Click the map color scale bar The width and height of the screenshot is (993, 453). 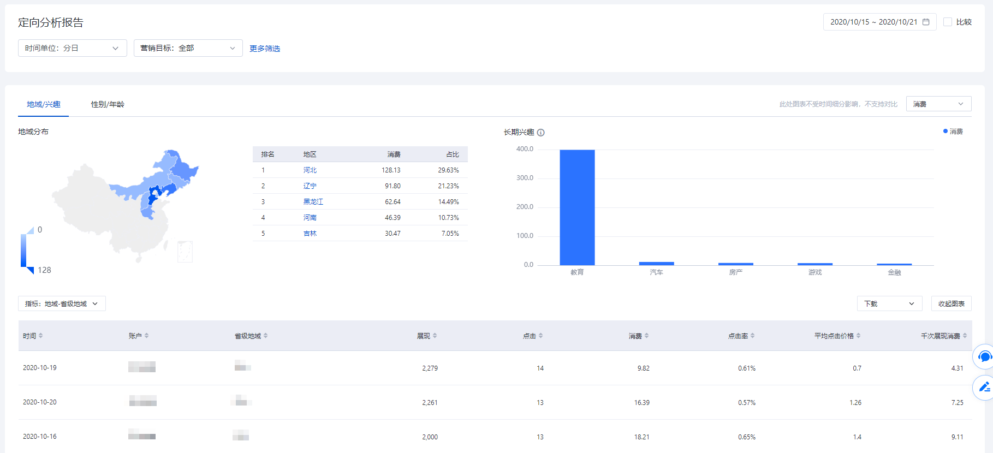coord(23,250)
